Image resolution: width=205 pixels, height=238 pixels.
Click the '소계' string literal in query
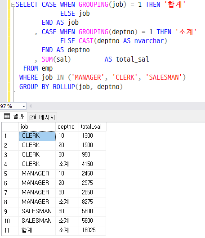click(186, 32)
